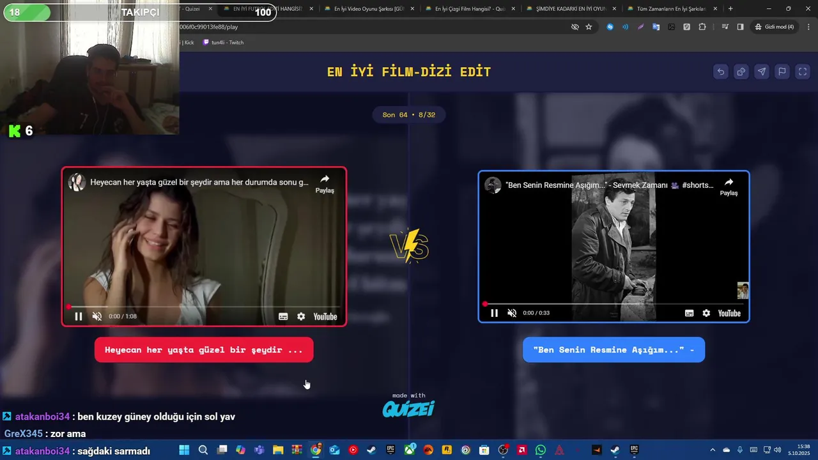Unmute the right Sevmek Zamanı video
The image size is (818, 460).
[x=512, y=313]
